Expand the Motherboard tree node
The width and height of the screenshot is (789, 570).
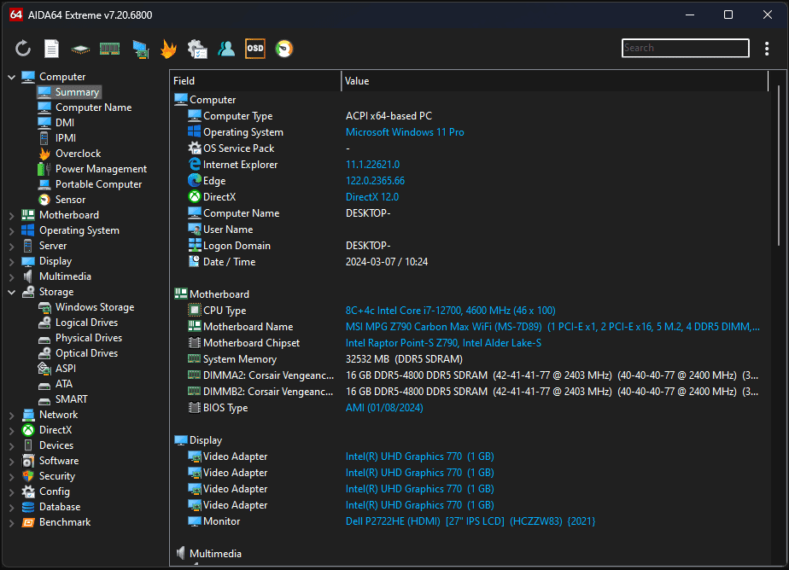coord(12,215)
